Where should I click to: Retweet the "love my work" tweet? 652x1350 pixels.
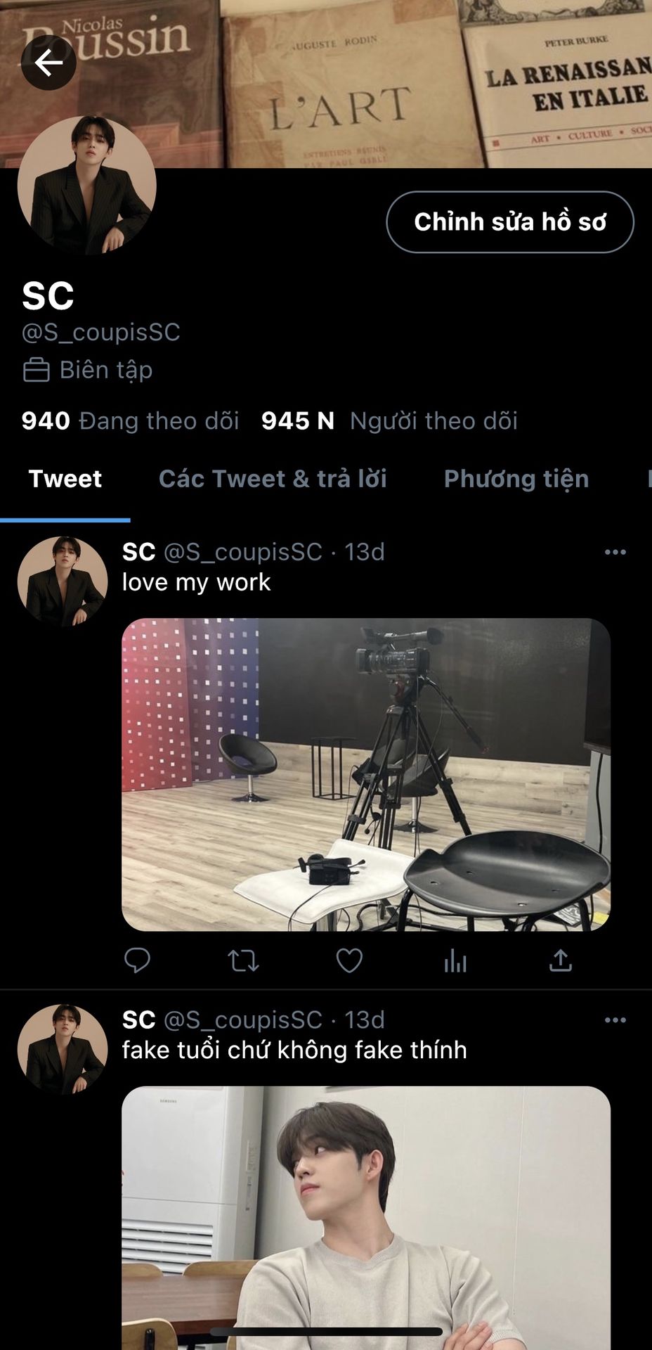243,960
